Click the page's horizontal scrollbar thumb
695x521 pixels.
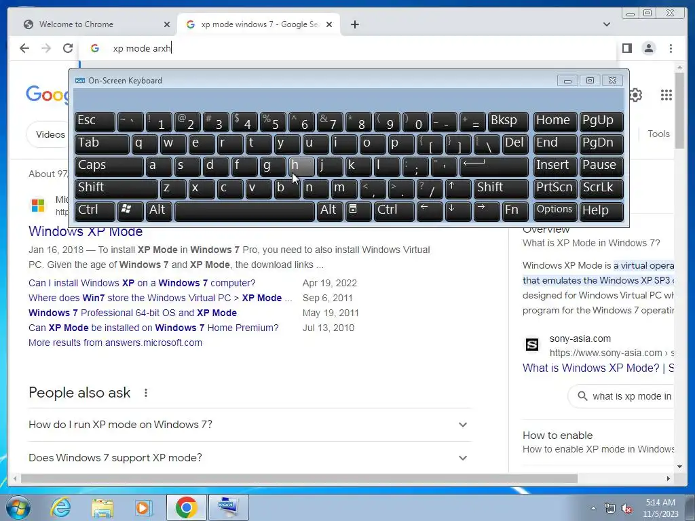point(299,478)
